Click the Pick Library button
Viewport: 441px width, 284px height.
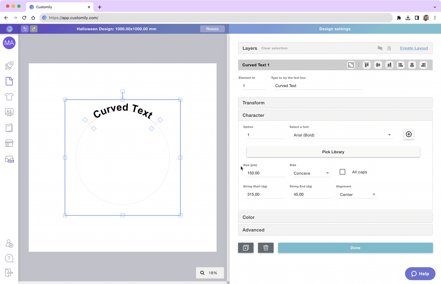click(x=333, y=152)
